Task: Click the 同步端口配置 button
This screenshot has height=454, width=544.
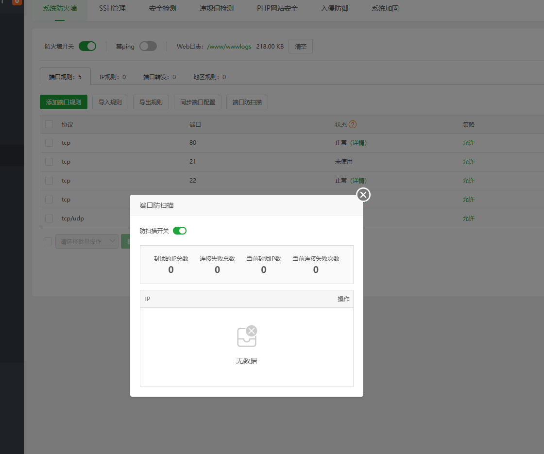Action: point(198,102)
